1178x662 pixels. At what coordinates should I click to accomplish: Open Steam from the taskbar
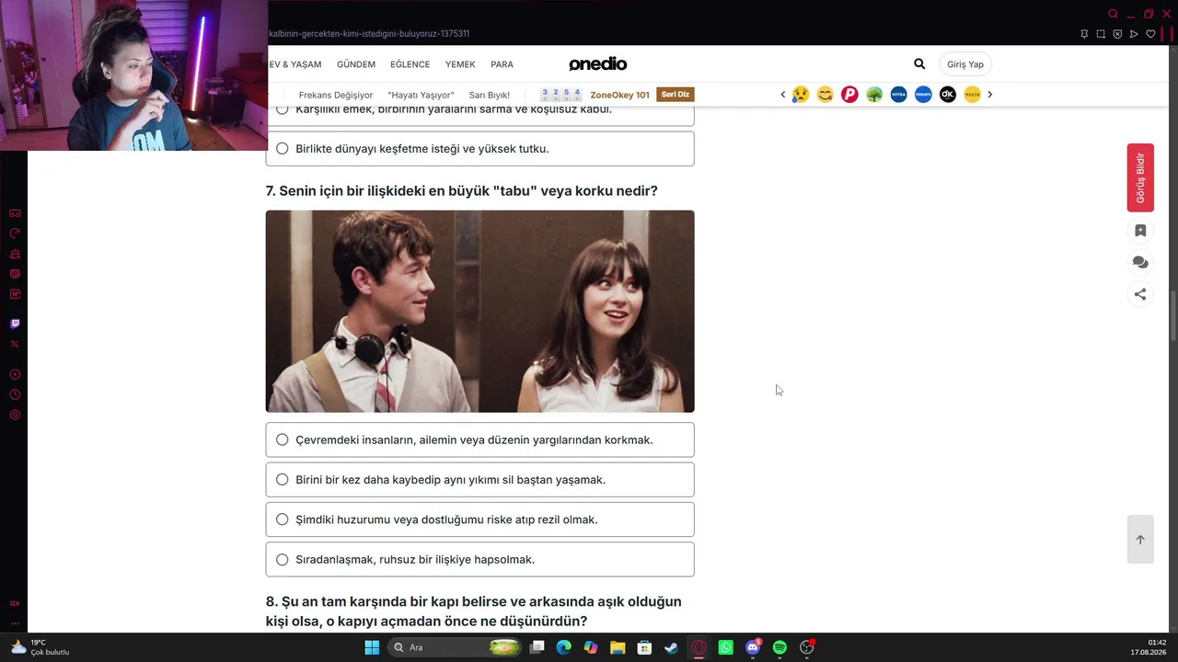click(672, 647)
